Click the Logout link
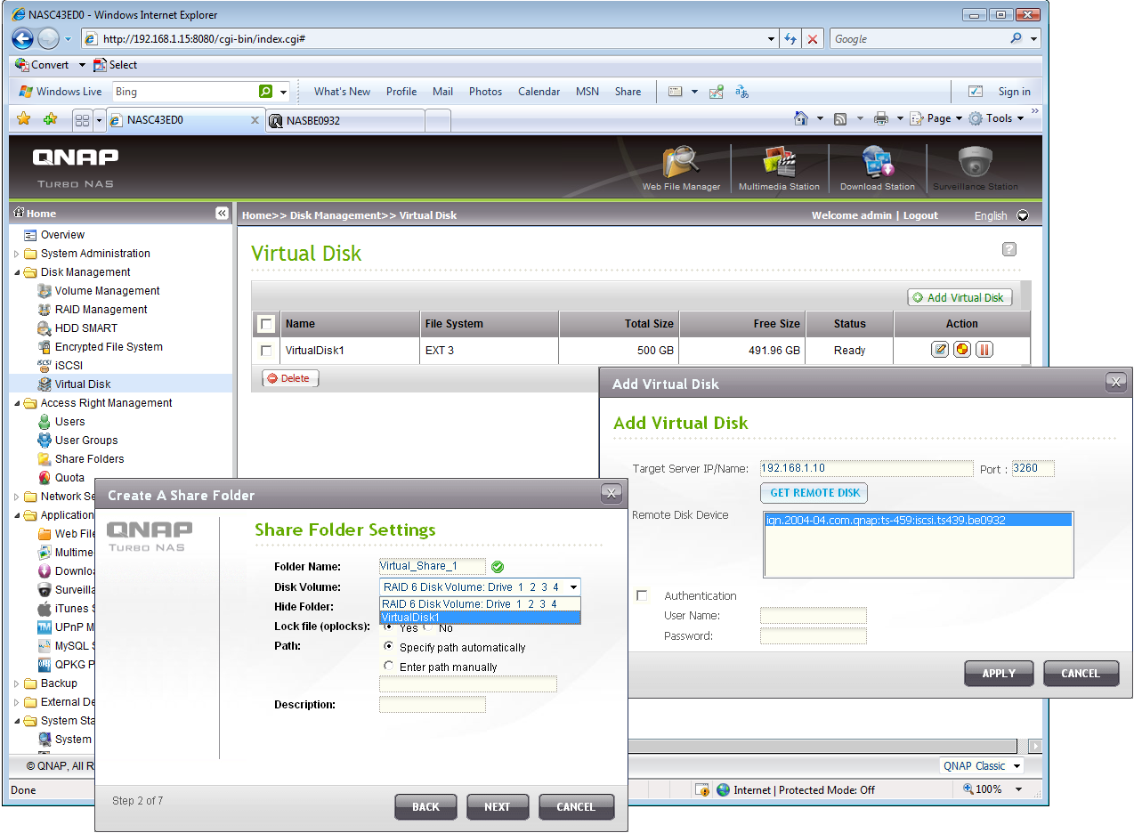 920,215
